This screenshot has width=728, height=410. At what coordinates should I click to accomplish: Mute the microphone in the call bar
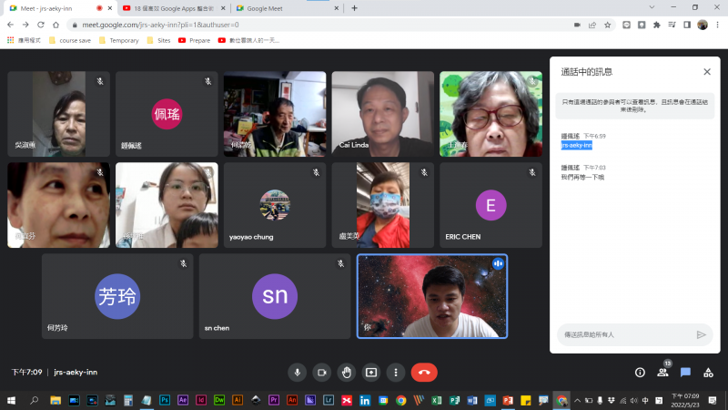pos(297,372)
